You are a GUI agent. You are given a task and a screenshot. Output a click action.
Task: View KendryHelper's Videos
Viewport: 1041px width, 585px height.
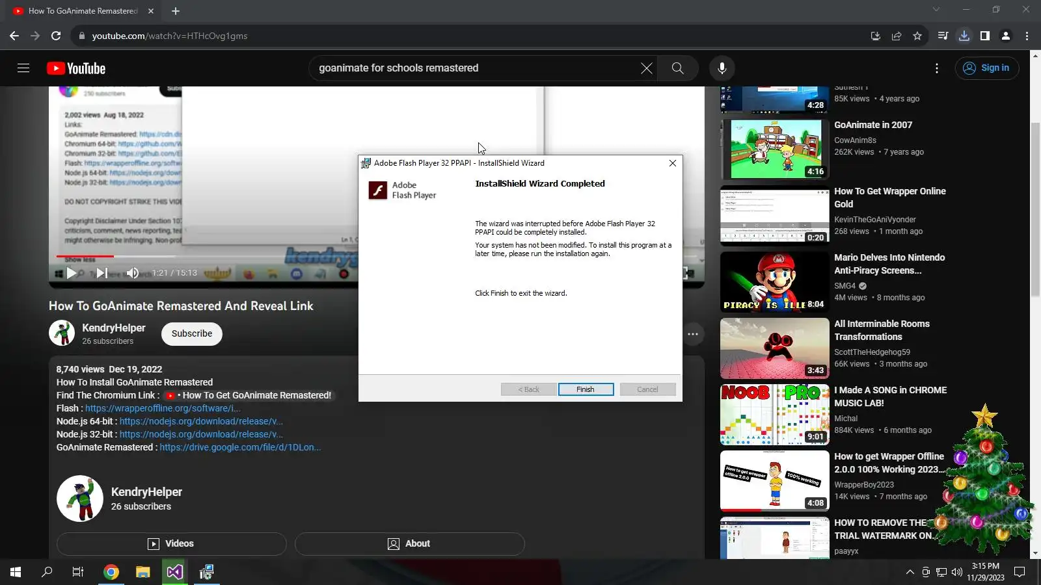pyautogui.click(x=172, y=544)
